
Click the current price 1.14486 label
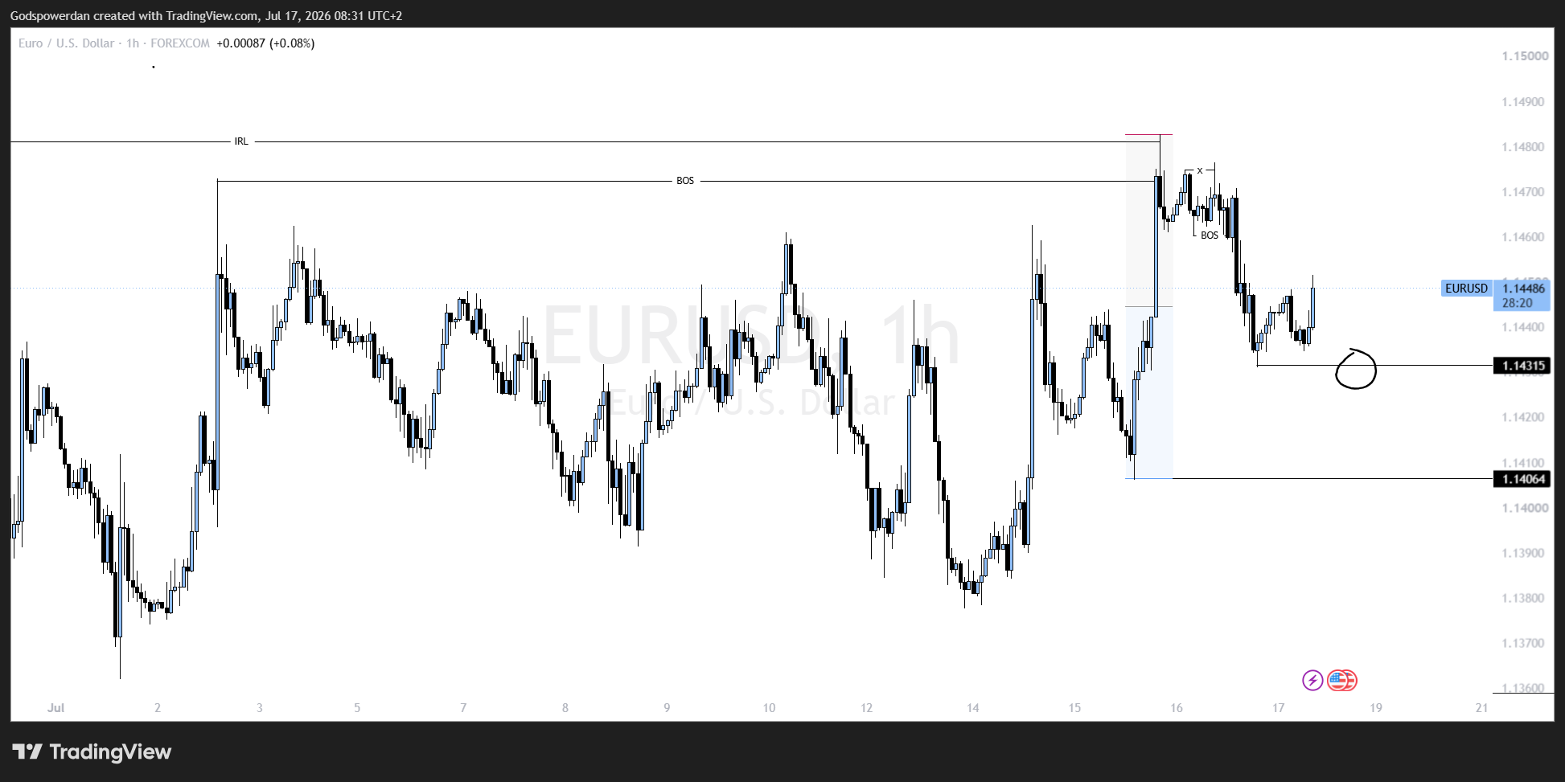(1523, 289)
